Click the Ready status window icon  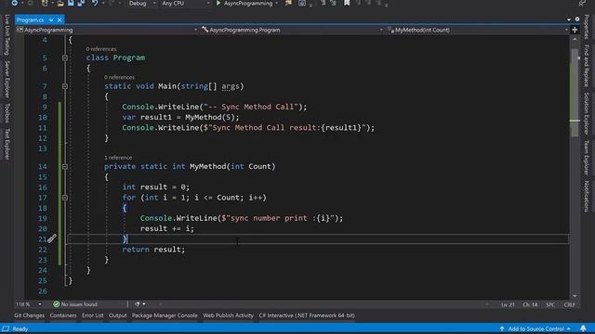(6, 328)
